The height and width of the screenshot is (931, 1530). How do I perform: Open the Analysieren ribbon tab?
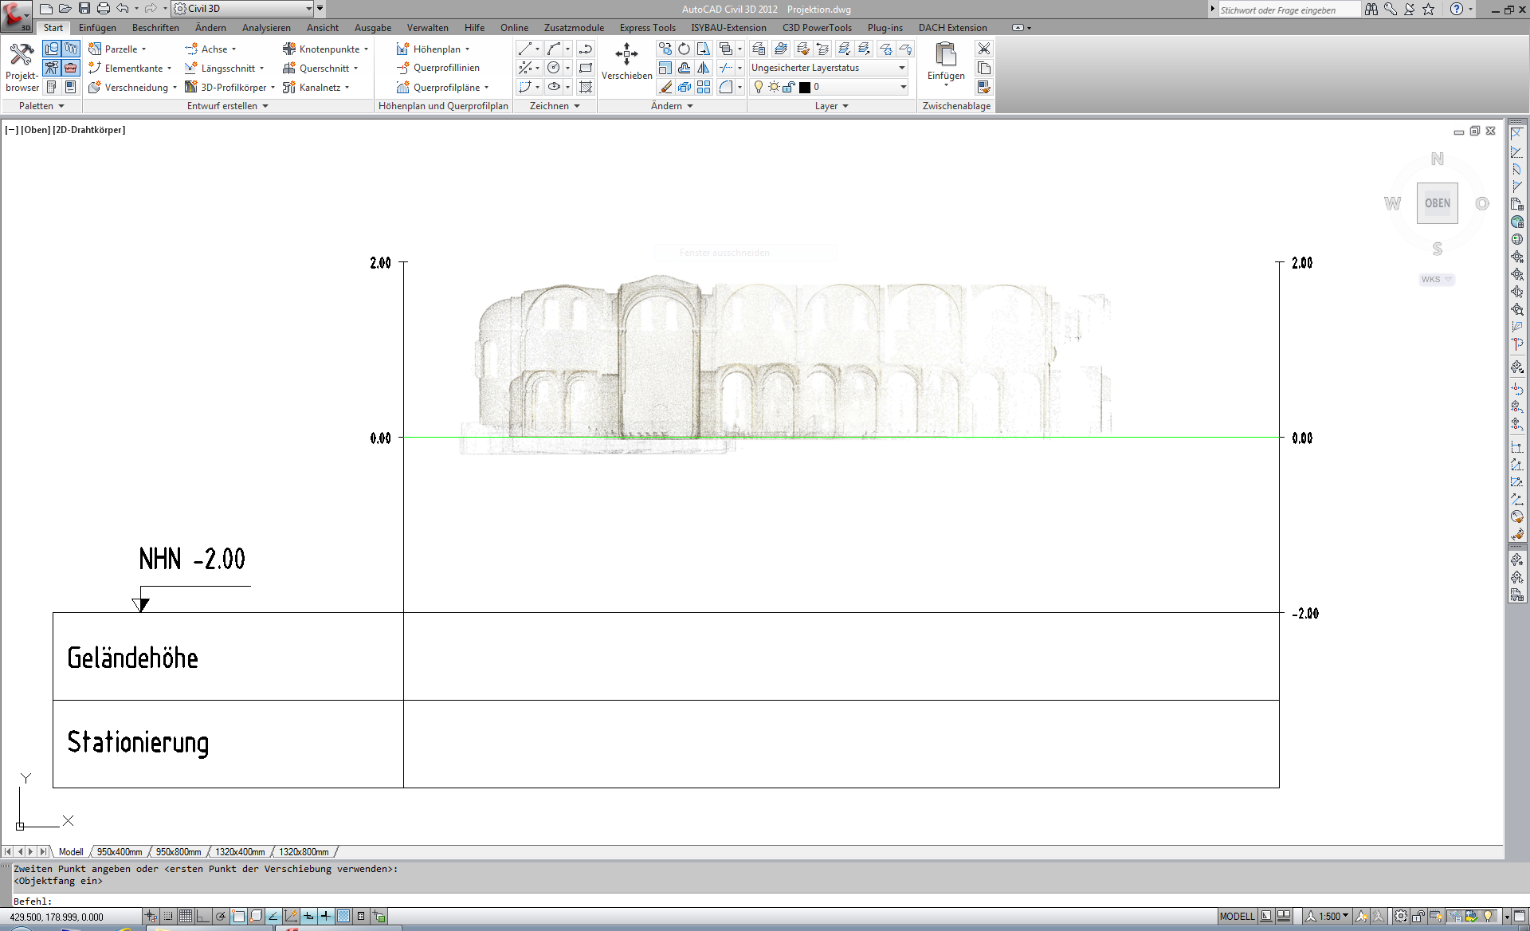[x=266, y=28]
